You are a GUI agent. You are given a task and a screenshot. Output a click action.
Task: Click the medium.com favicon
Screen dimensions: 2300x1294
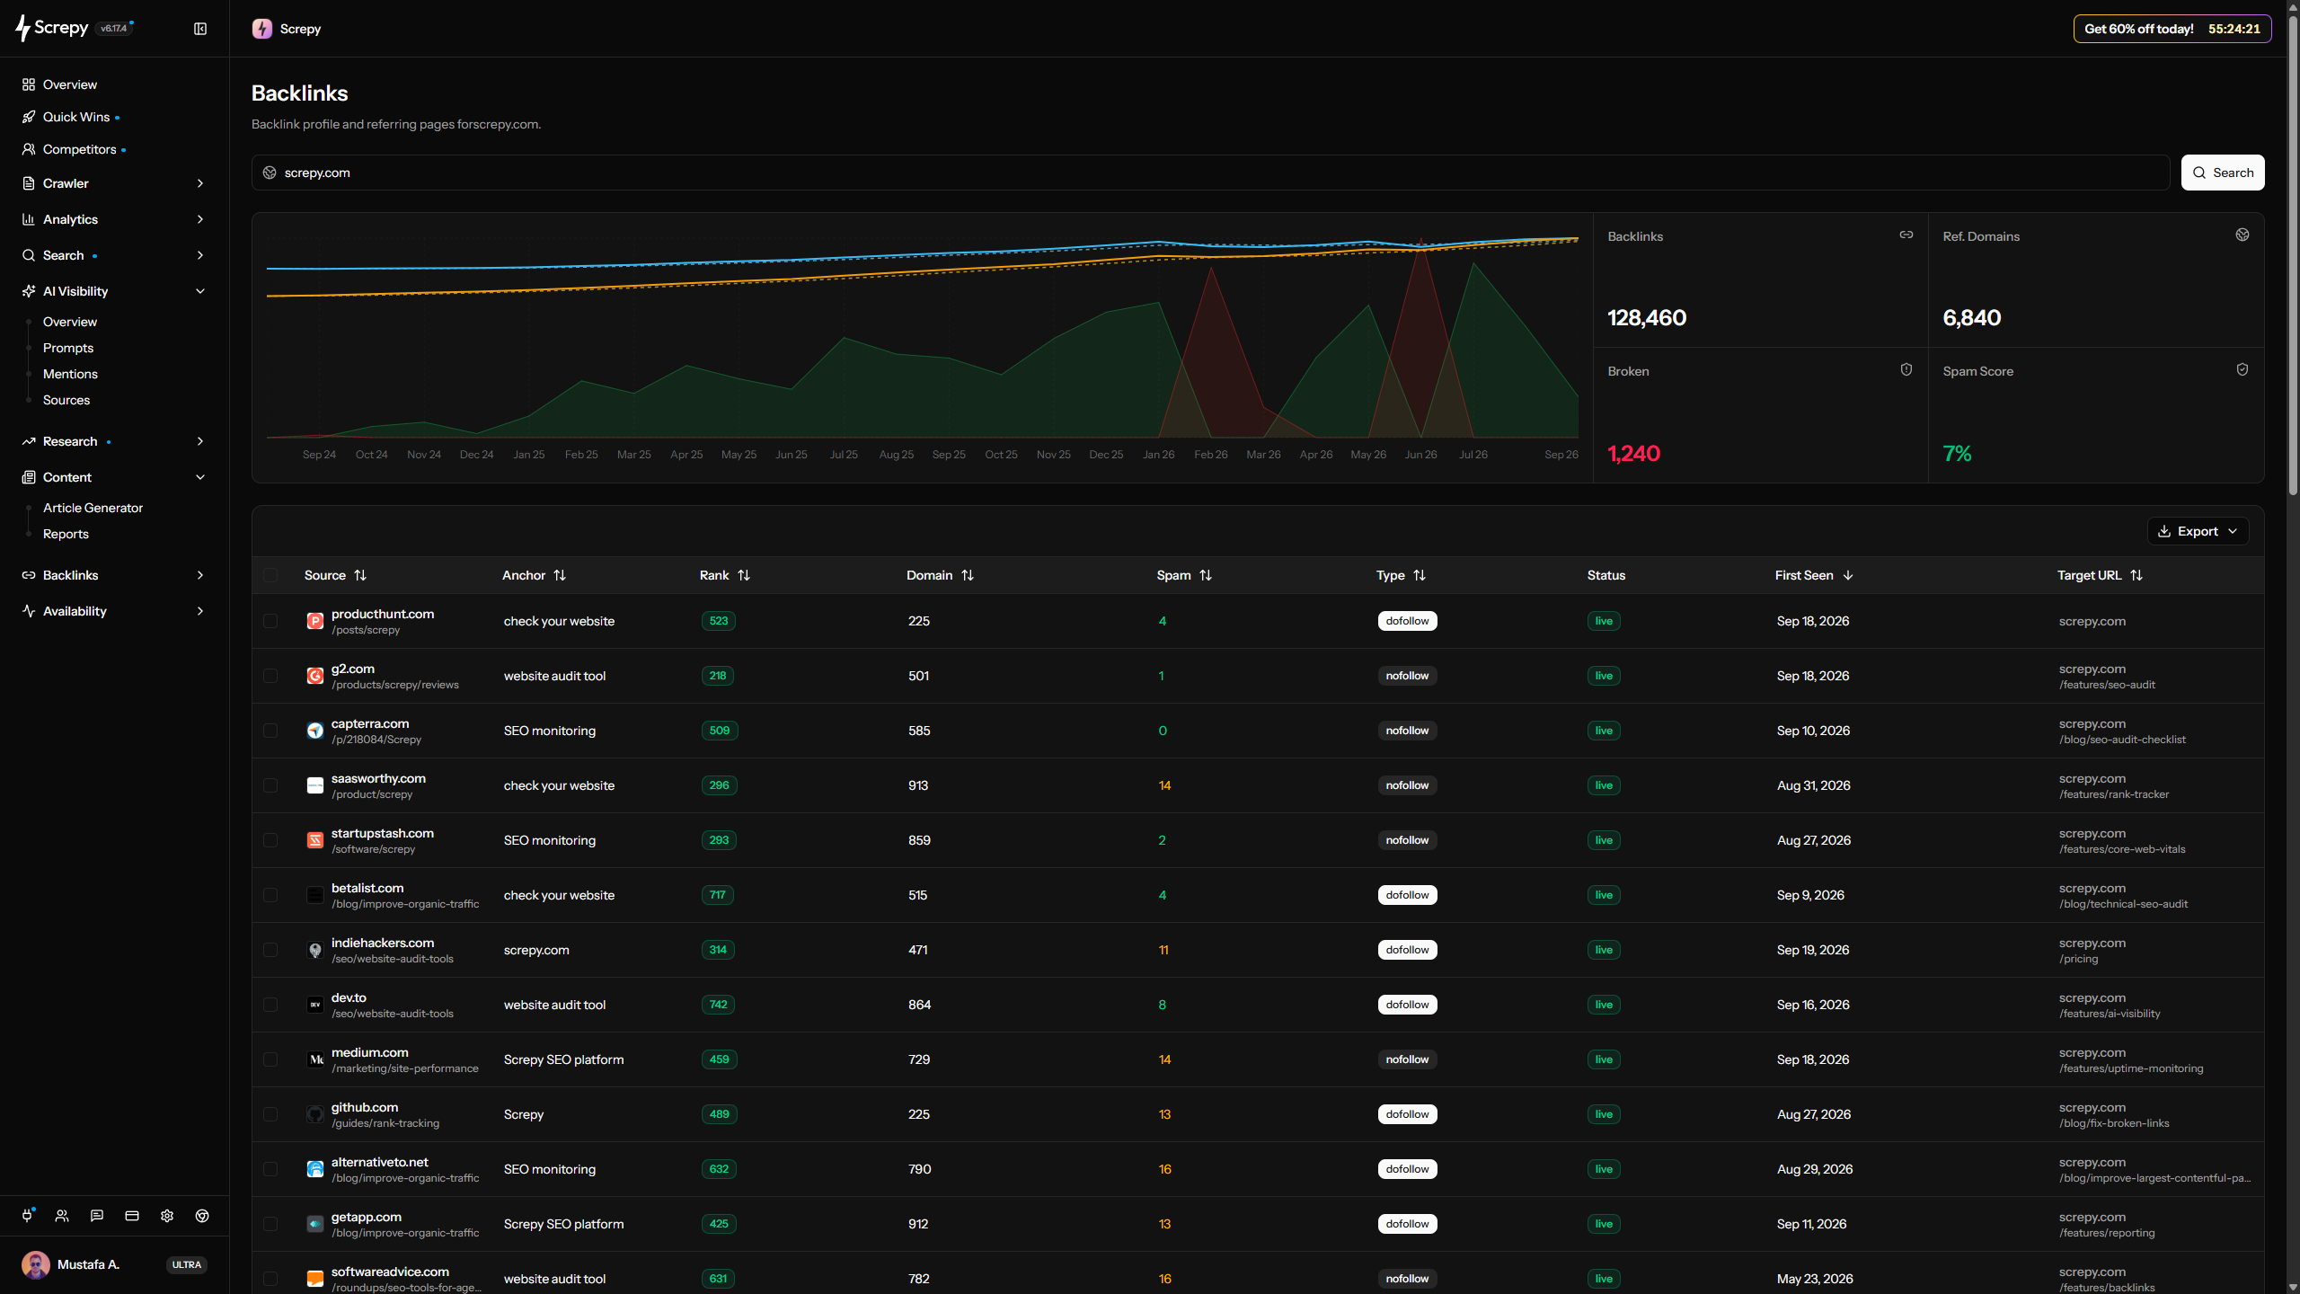(x=315, y=1059)
